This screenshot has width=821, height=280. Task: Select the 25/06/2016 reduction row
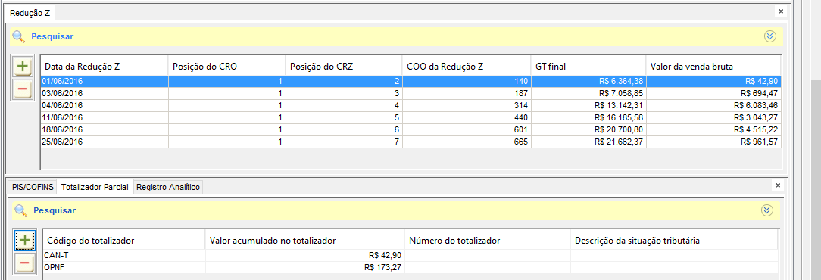(411, 142)
